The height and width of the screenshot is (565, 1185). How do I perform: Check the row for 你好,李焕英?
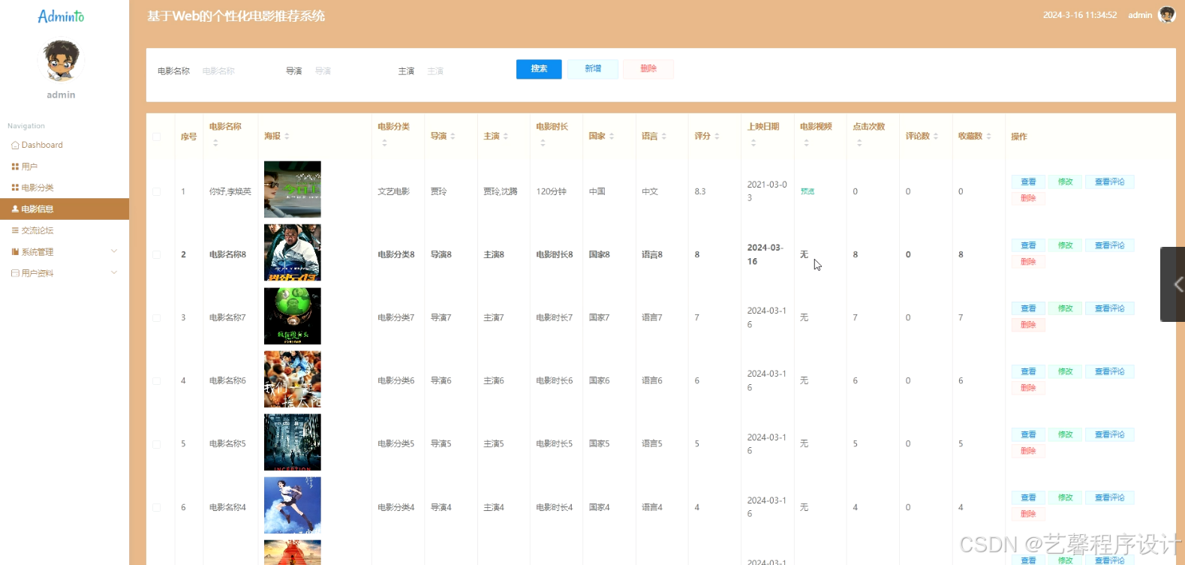(x=157, y=191)
